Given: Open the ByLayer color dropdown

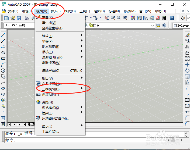Looking at the screenshot, I should [x=181, y=26].
